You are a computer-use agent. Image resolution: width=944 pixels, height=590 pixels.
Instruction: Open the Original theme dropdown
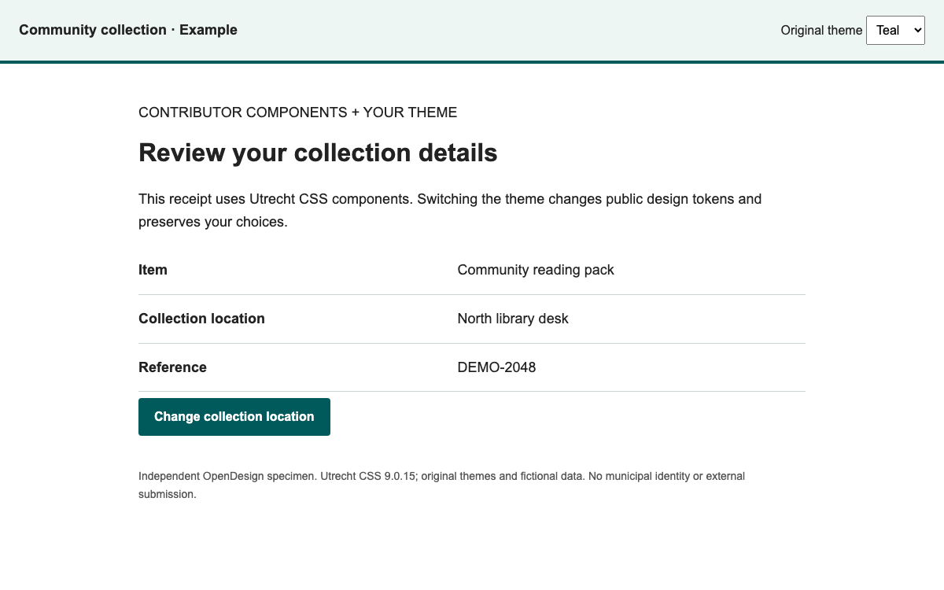point(895,30)
